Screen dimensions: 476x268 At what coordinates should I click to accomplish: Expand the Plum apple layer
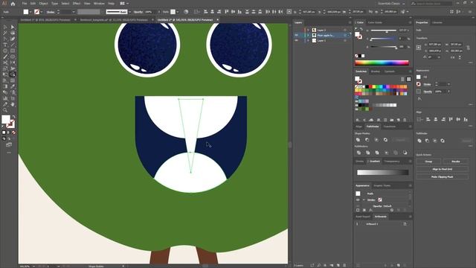308,35
